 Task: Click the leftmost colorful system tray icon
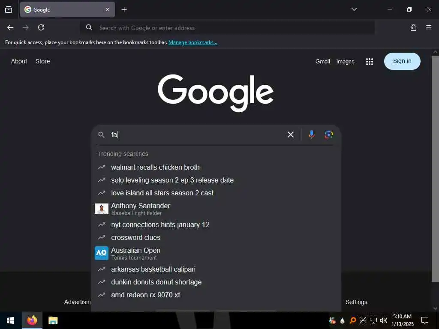coord(332,320)
